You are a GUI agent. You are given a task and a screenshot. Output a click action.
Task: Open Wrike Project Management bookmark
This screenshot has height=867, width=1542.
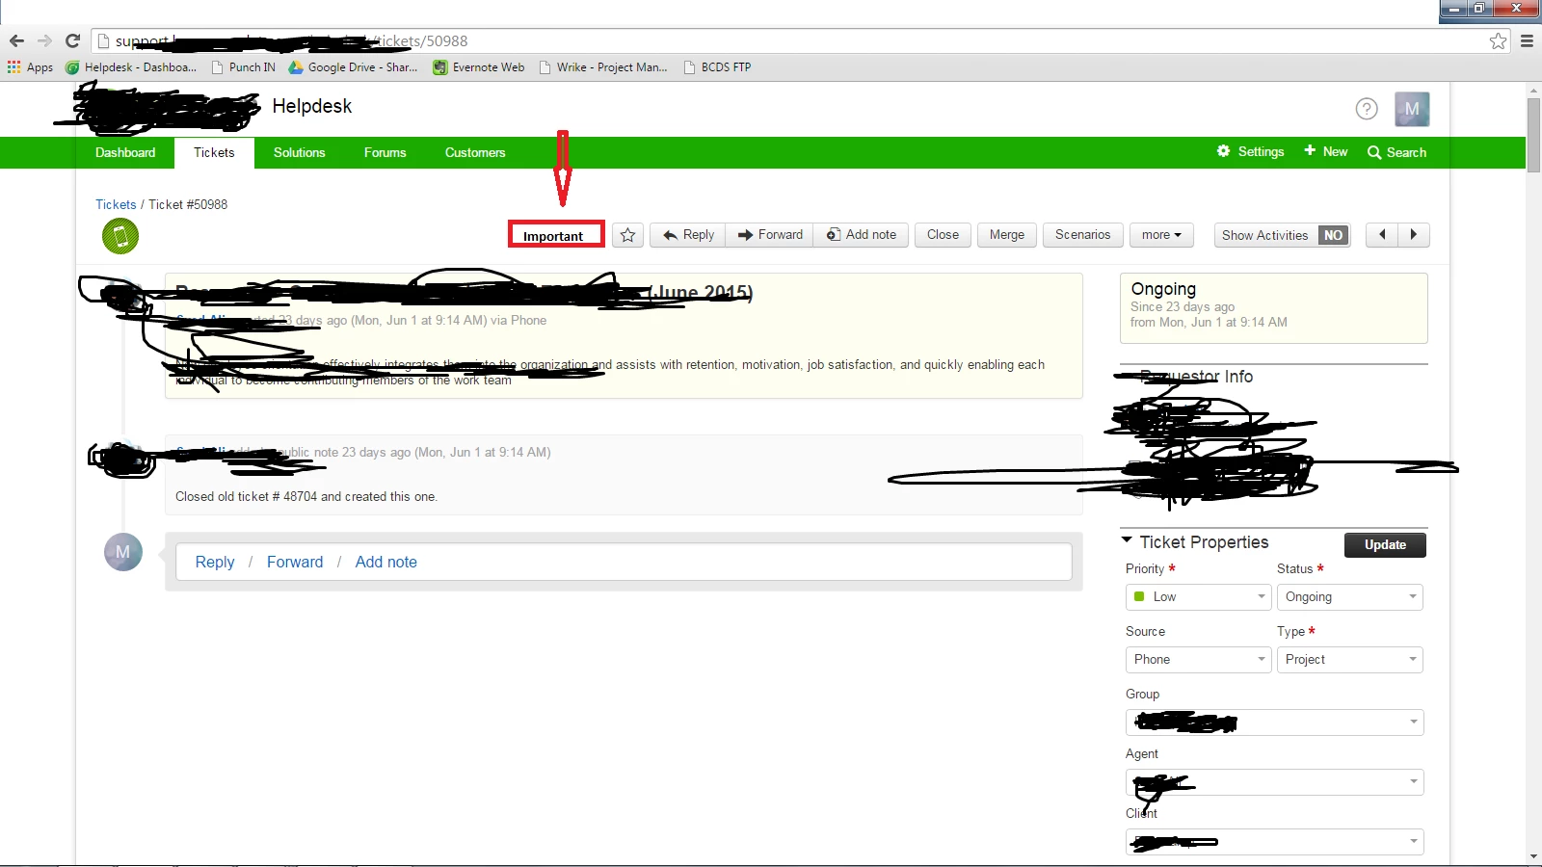[603, 67]
